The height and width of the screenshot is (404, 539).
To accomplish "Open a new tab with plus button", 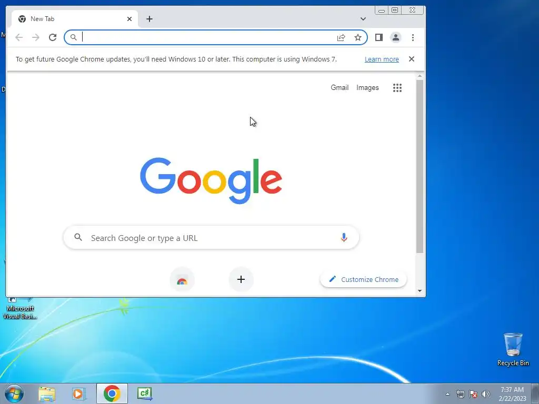I will point(149,19).
